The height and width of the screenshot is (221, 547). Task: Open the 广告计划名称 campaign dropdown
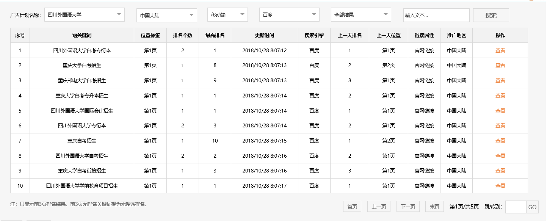click(84, 14)
